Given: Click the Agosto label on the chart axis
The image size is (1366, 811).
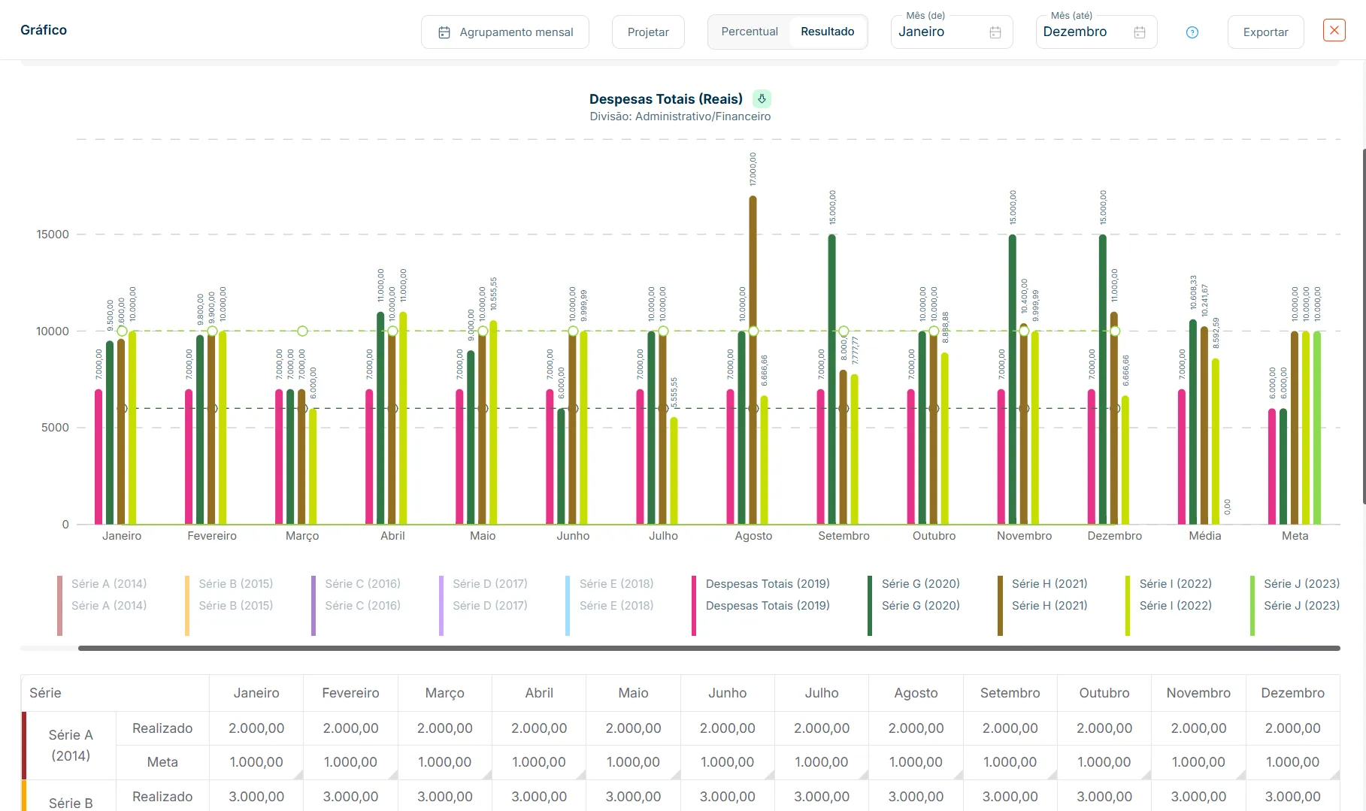Looking at the screenshot, I should (753, 536).
